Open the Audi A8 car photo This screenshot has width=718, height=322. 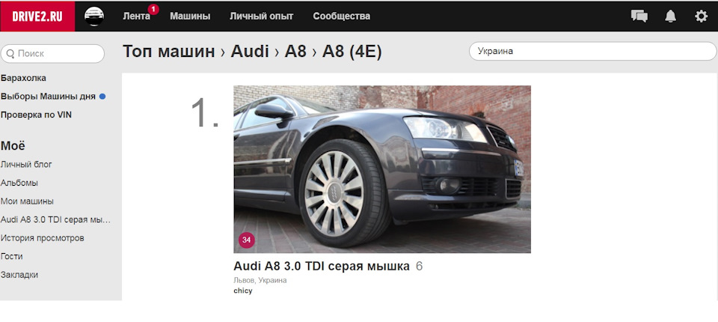[x=382, y=169]
